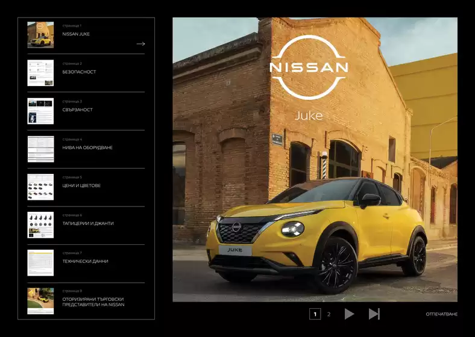Select page number 2

[329, 314]
